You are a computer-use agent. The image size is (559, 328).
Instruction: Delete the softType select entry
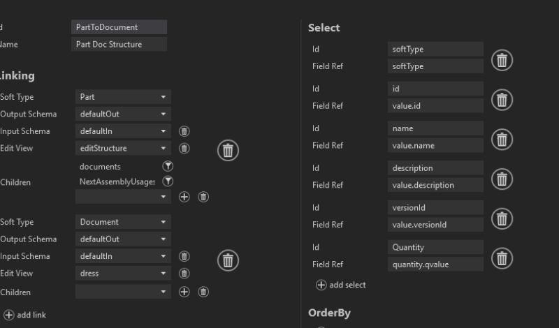pyautogui.click(x=501, y=60)
